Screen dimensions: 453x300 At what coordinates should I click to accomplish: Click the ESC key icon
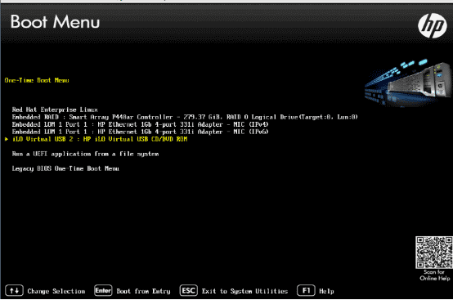coord(189,290)
